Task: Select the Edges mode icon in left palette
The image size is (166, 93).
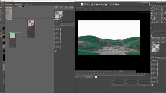Action: pos(1,18)
